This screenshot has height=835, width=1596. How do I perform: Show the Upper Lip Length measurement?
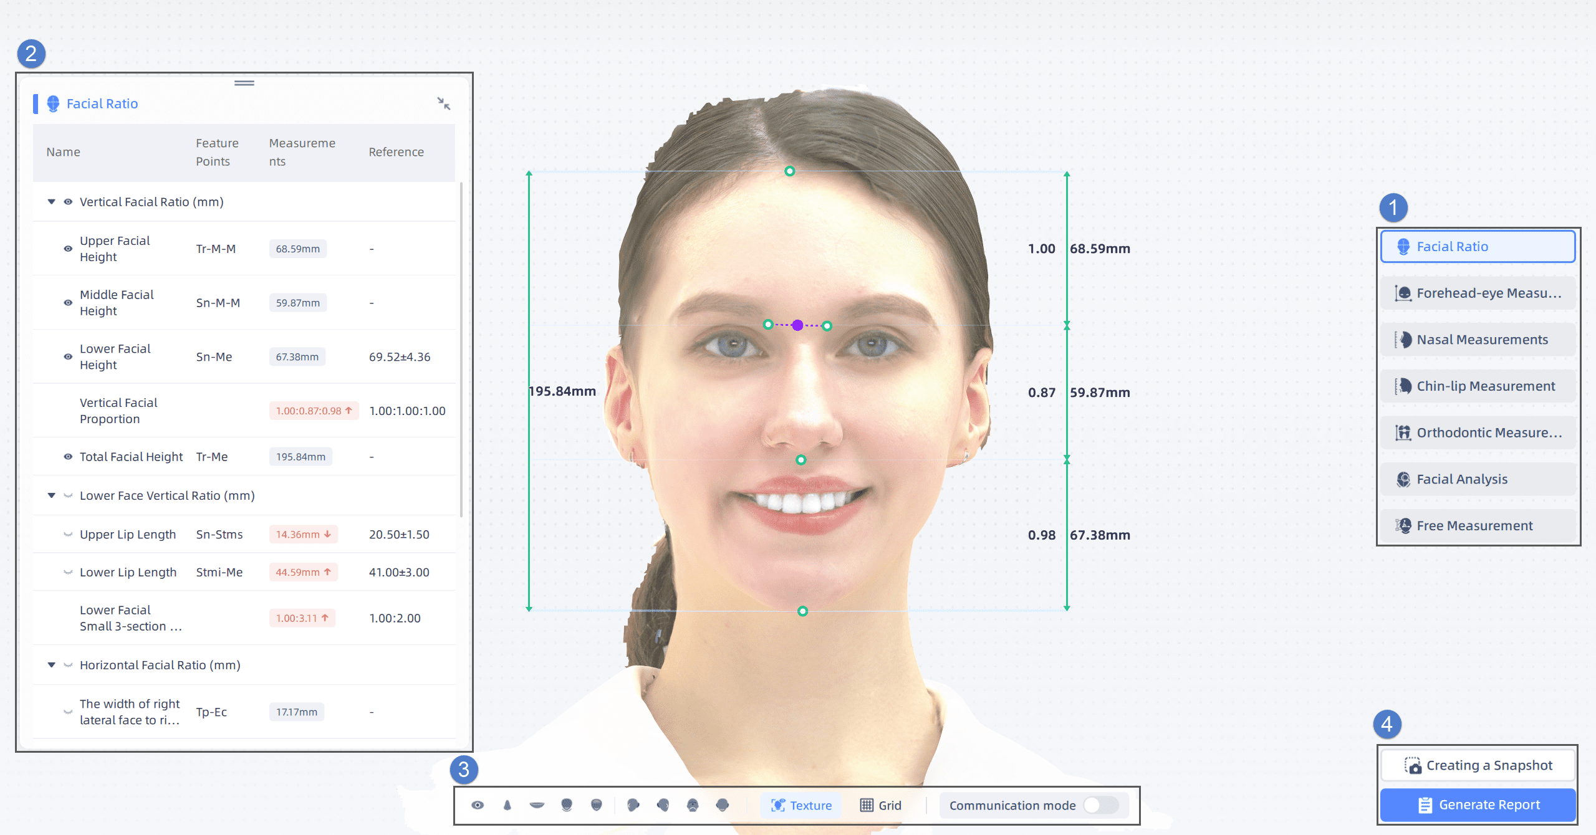click(68, 535)
